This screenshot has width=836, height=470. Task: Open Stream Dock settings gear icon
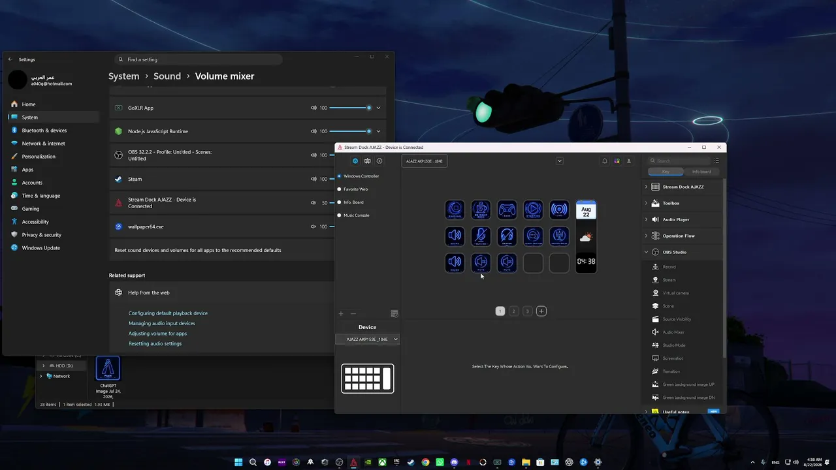pos(379,161)
